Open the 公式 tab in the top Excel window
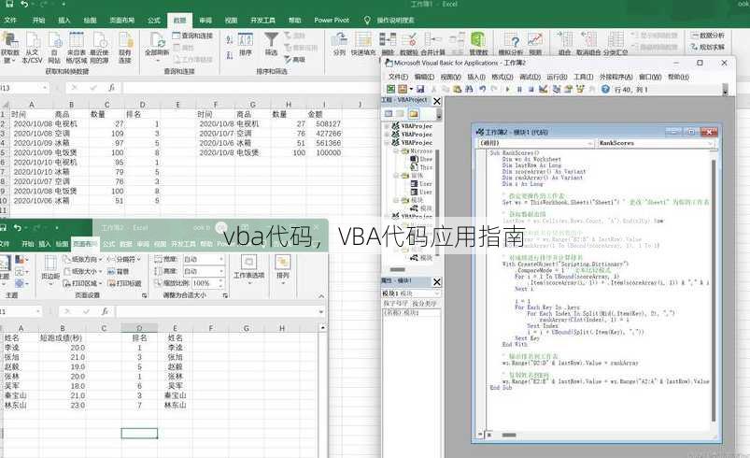Image resolution: width=750 pixels, height=458 pixels. (154, 21)
